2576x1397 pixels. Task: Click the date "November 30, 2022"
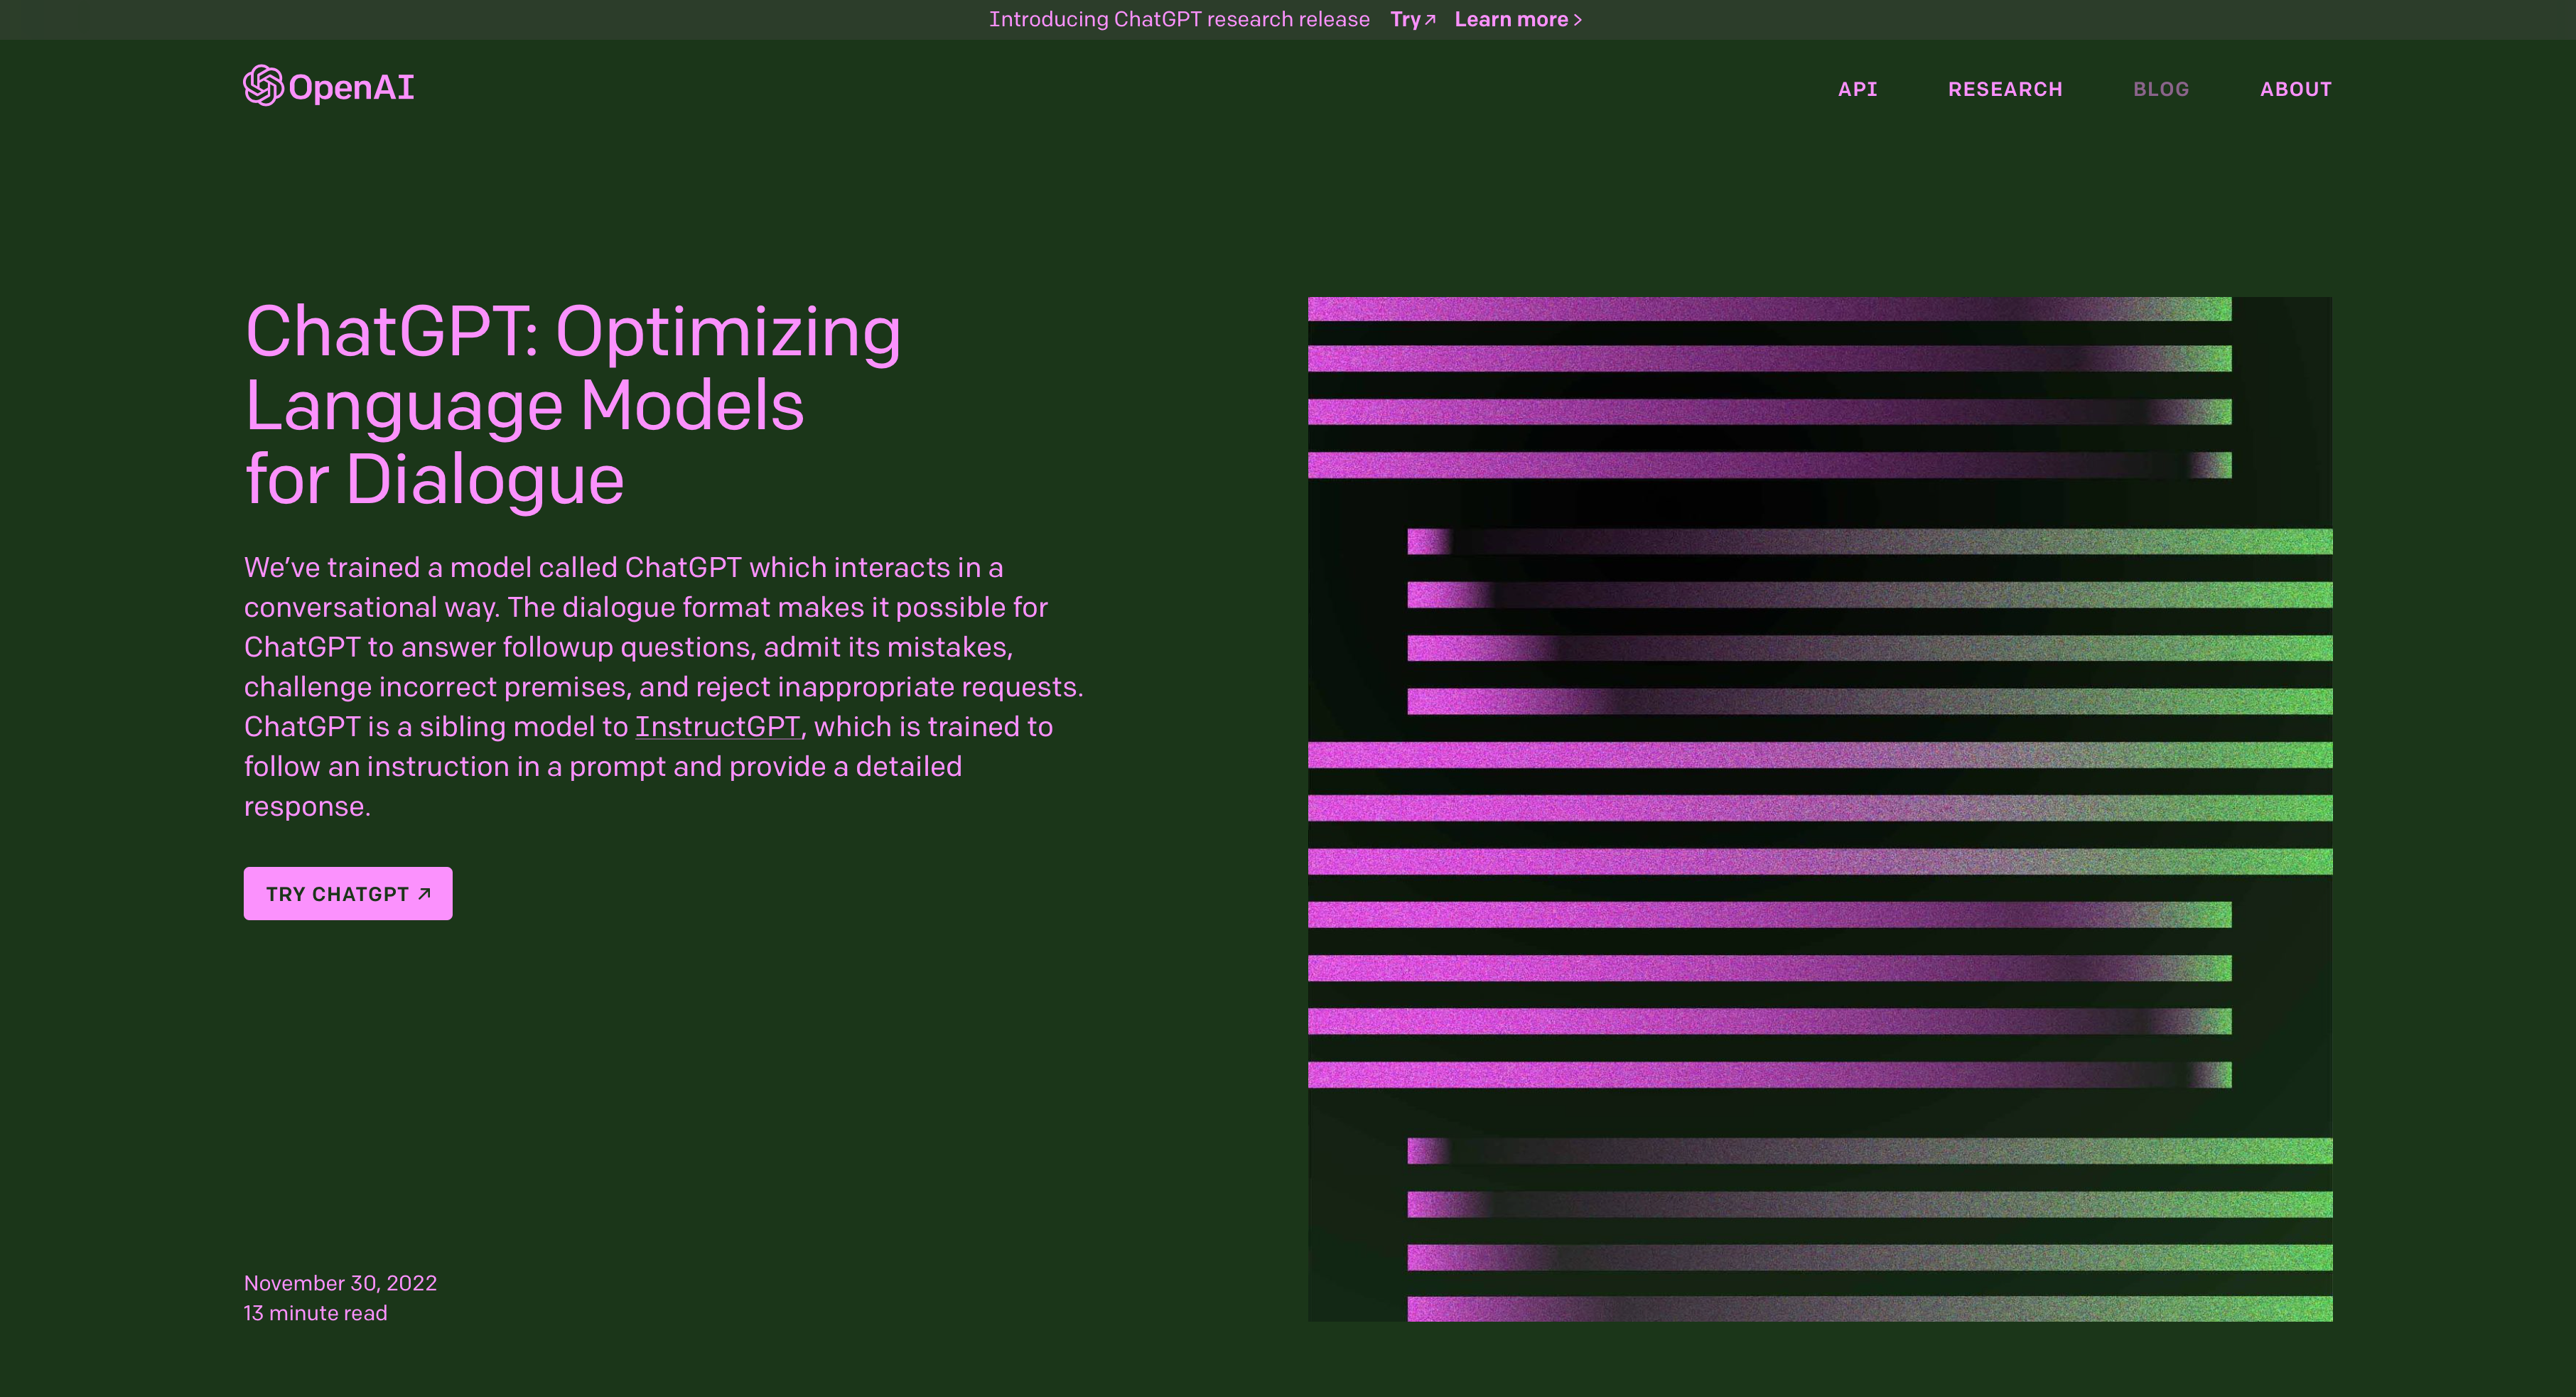[340, 1283]
